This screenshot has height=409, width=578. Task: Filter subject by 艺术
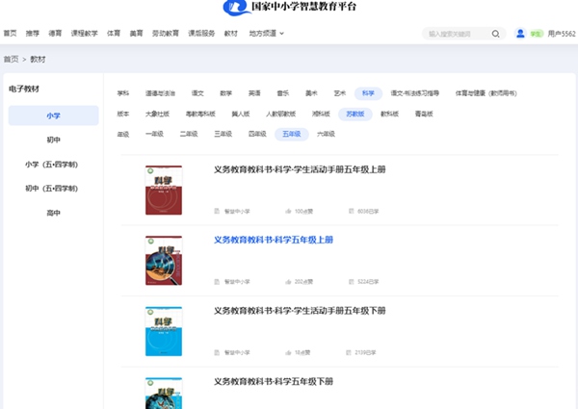pos(339,93)
